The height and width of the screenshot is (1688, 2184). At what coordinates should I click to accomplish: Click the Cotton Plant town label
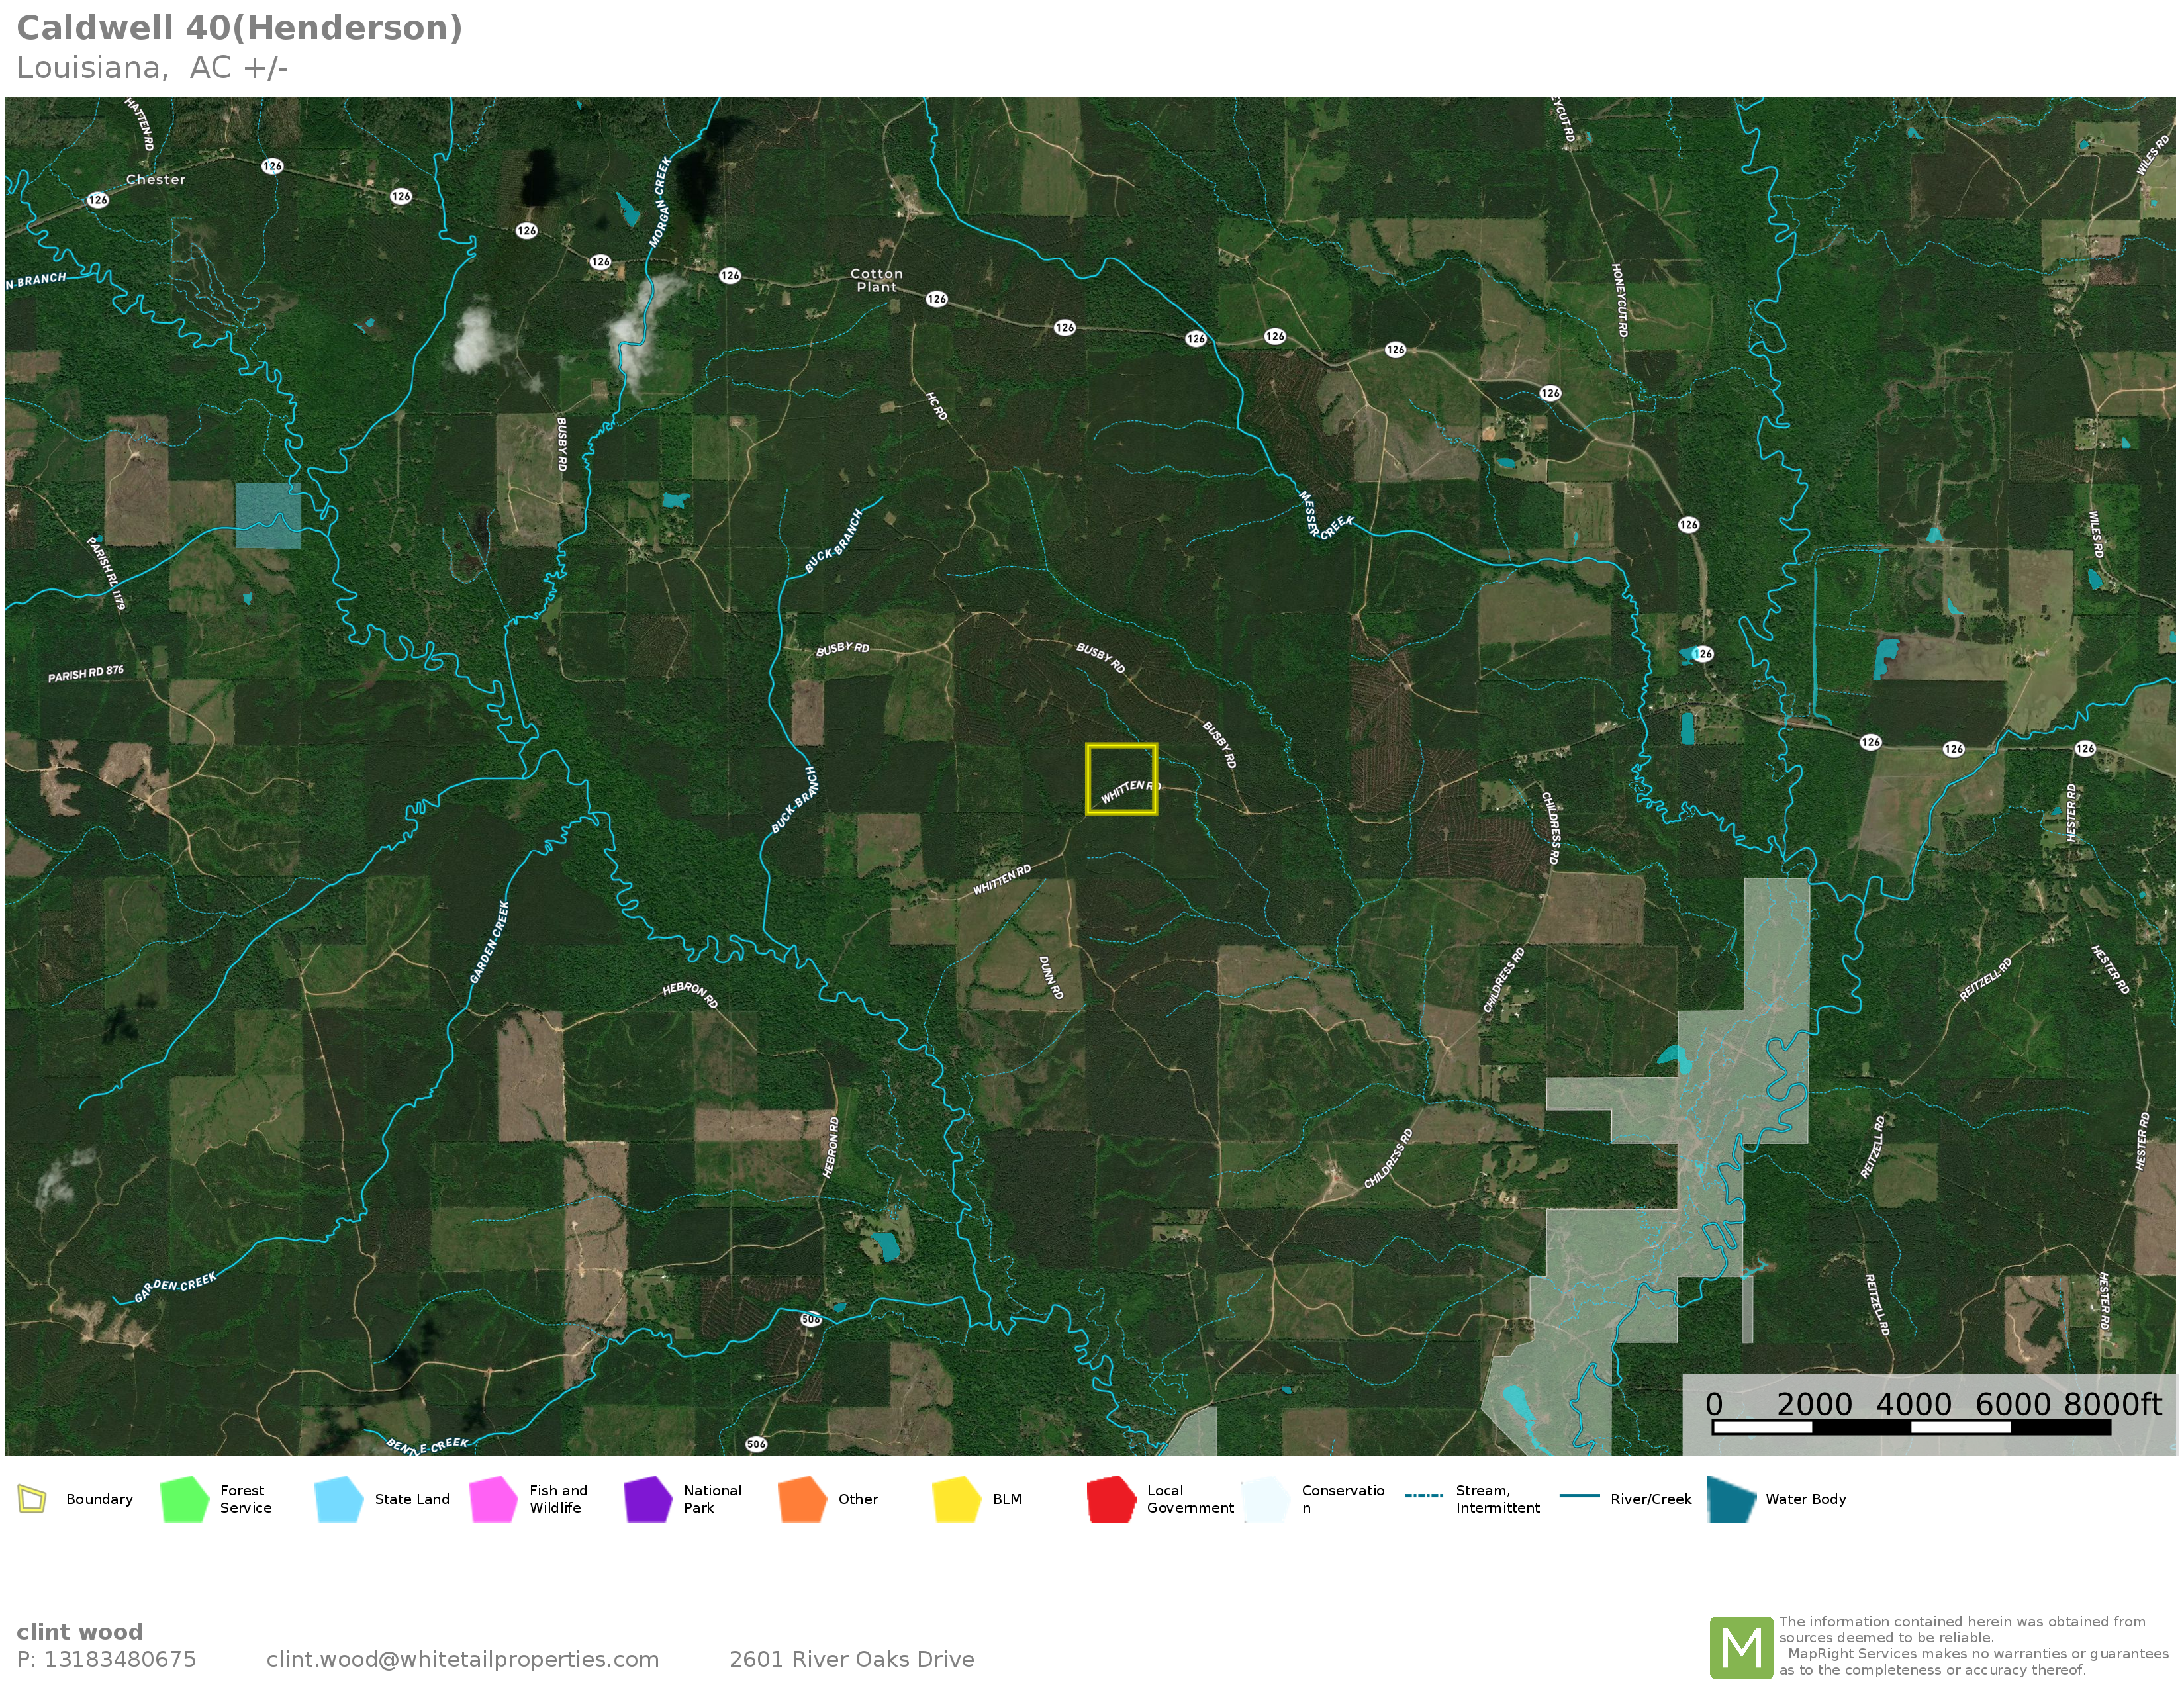[876, 280]
